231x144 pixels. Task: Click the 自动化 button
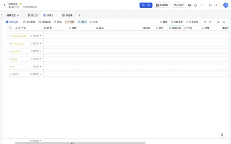coord(179,5)
